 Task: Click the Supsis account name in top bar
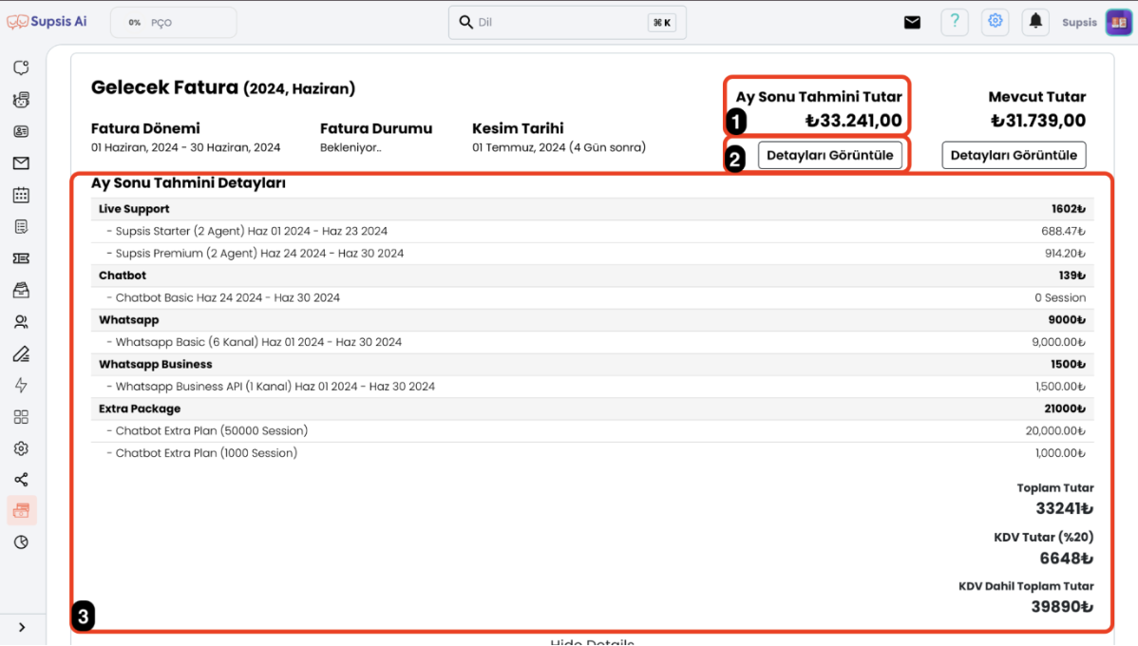[1079, 23]
